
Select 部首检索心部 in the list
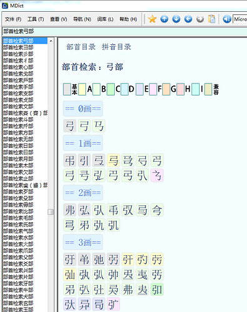click(x=25, y=67)
